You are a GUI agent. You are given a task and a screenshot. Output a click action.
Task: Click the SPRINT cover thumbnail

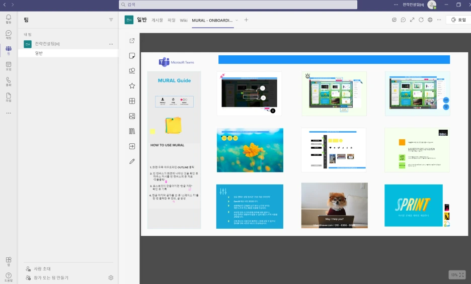pos(414,206)
